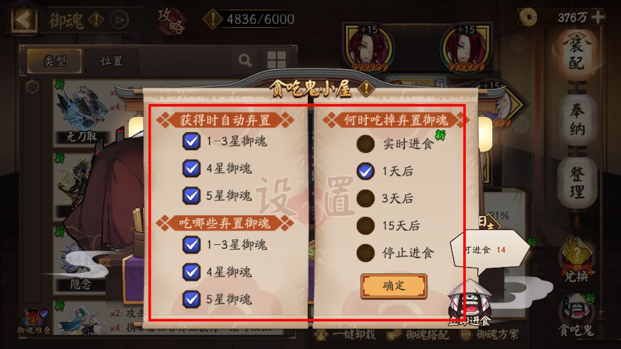
Task: Open the 攻略 guide icon
Action: [172, 21]
